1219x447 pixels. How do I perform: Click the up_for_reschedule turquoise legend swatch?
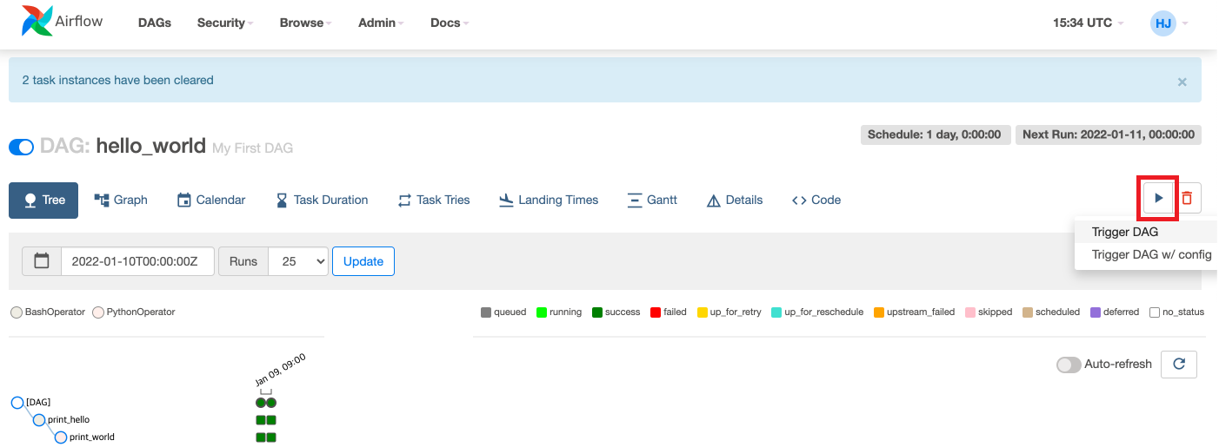point(776,312)
